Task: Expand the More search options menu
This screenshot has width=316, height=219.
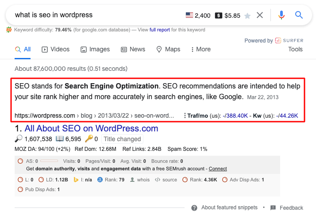Action: (x=201, y=50)
